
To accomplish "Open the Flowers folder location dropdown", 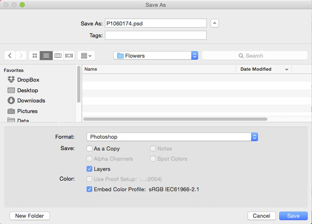I will click(156, 56).
